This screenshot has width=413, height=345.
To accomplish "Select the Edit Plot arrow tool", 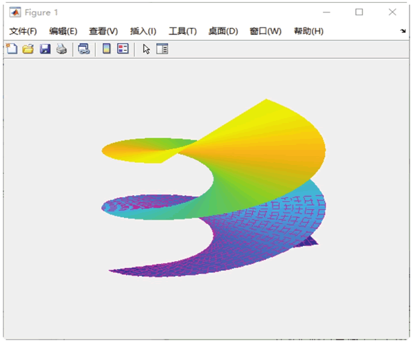I will (x=146, y=49).
